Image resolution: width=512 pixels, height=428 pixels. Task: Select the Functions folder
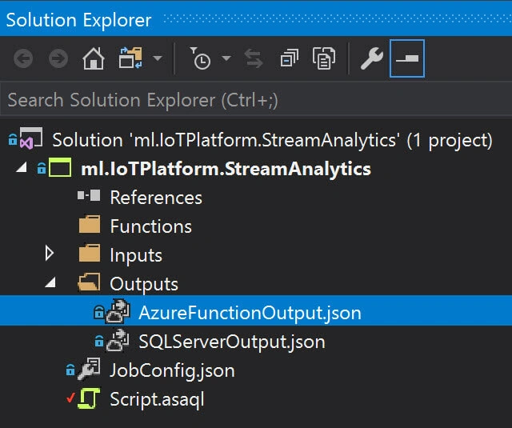(151, 226)
